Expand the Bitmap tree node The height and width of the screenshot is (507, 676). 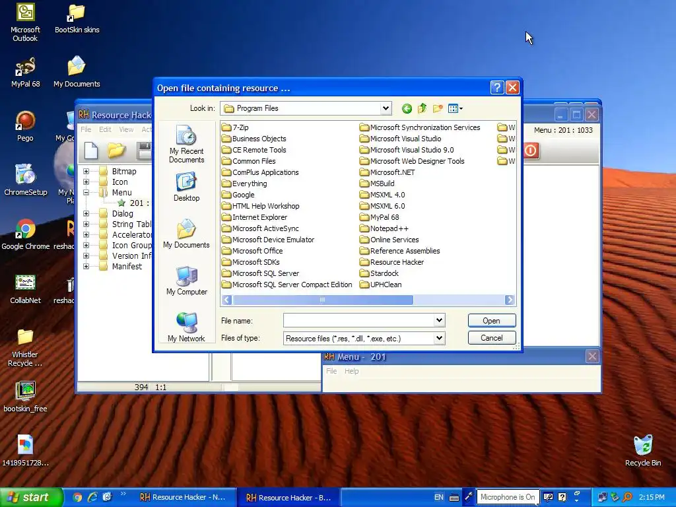click(86, 171)
